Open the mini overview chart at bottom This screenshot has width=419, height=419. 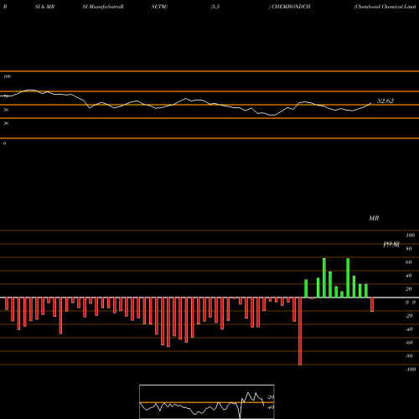[207, 401]
